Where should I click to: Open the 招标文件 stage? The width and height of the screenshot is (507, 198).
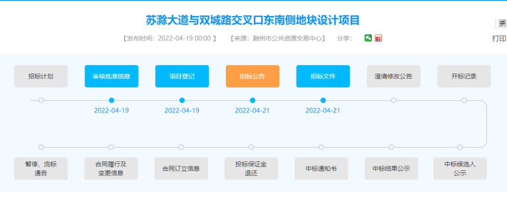[x=323, y=76]
